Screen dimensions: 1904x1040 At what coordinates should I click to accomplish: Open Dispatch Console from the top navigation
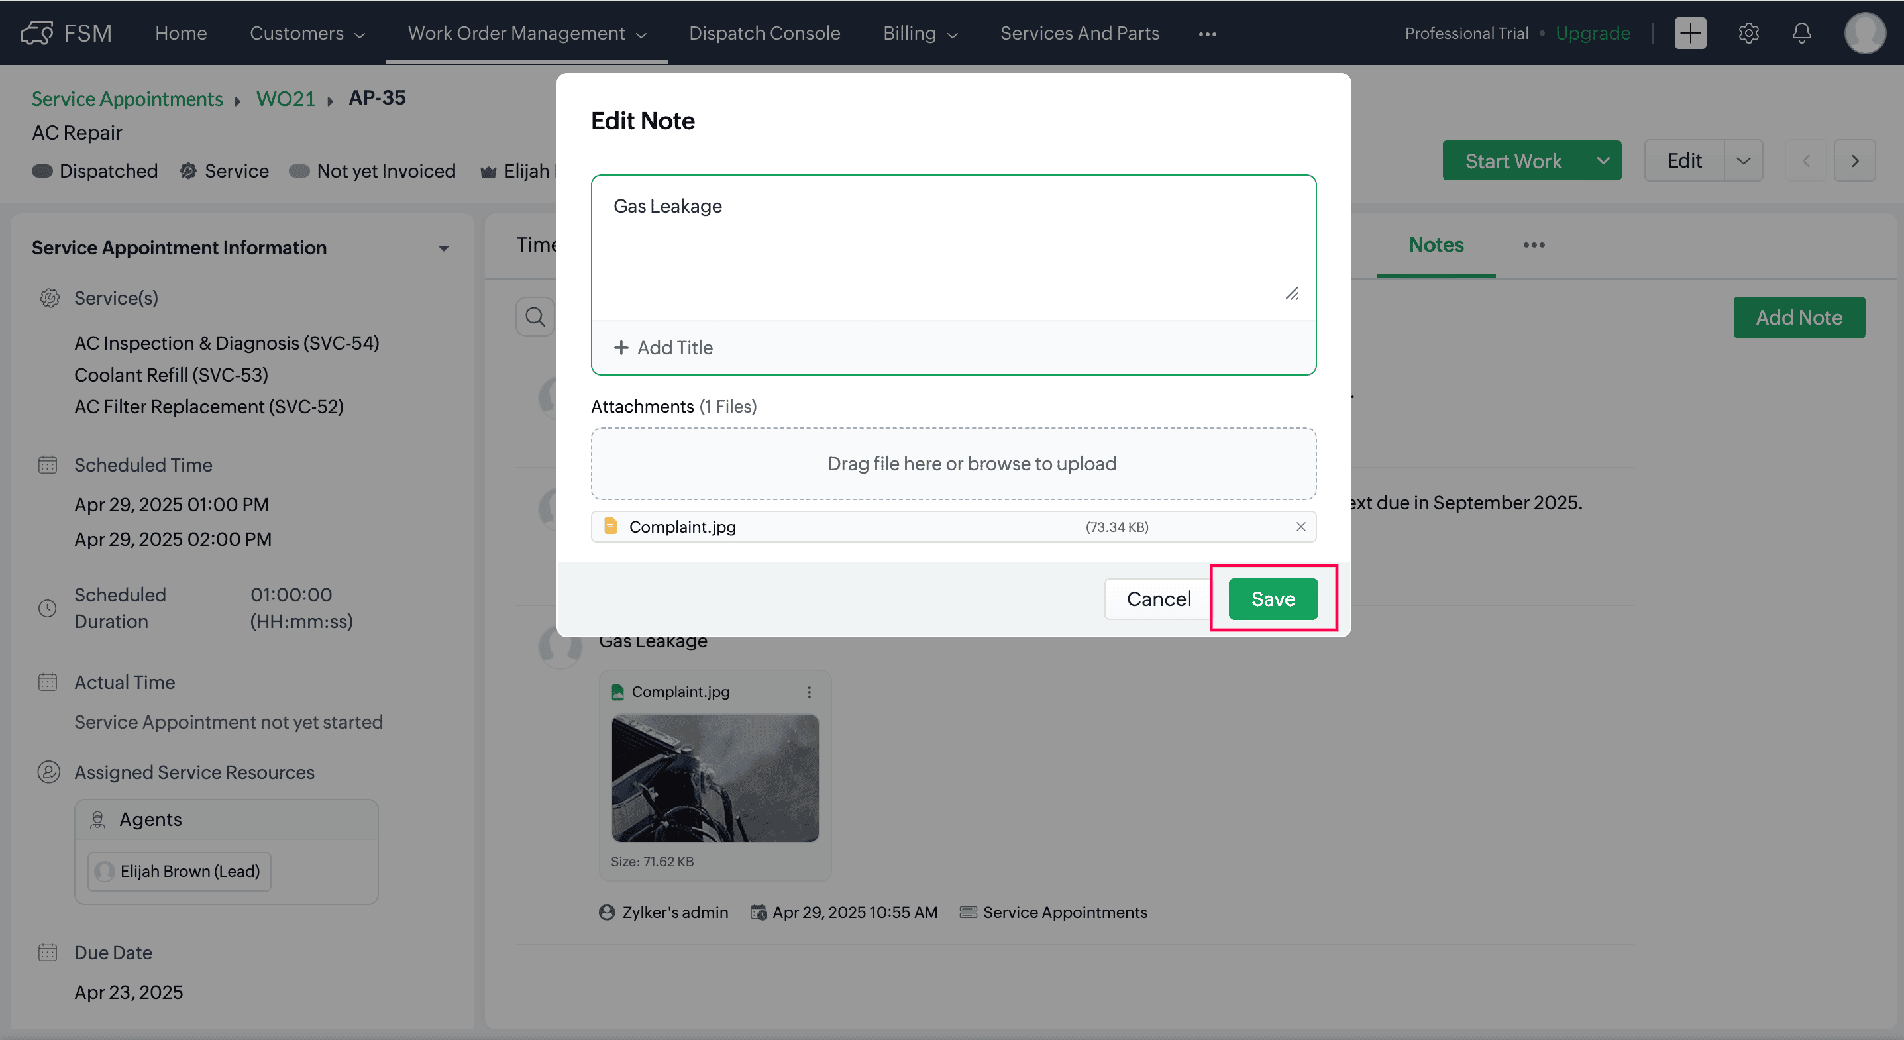[x=765, y=33]
